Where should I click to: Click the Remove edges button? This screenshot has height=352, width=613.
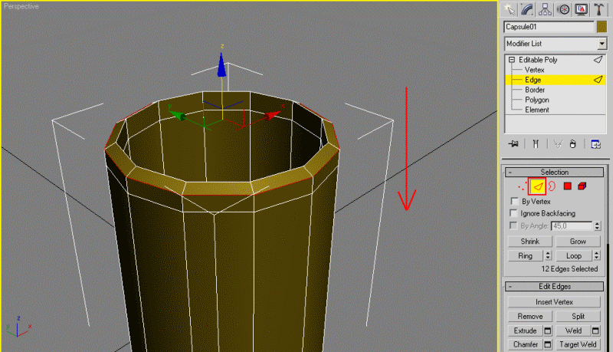pyautogui.click(x=529, y=316)
